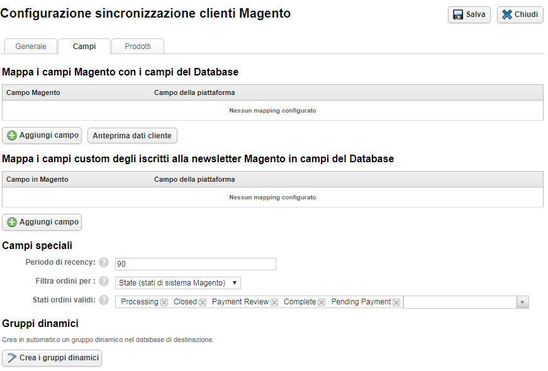Select the Campi tab

(x=84, y=47)
